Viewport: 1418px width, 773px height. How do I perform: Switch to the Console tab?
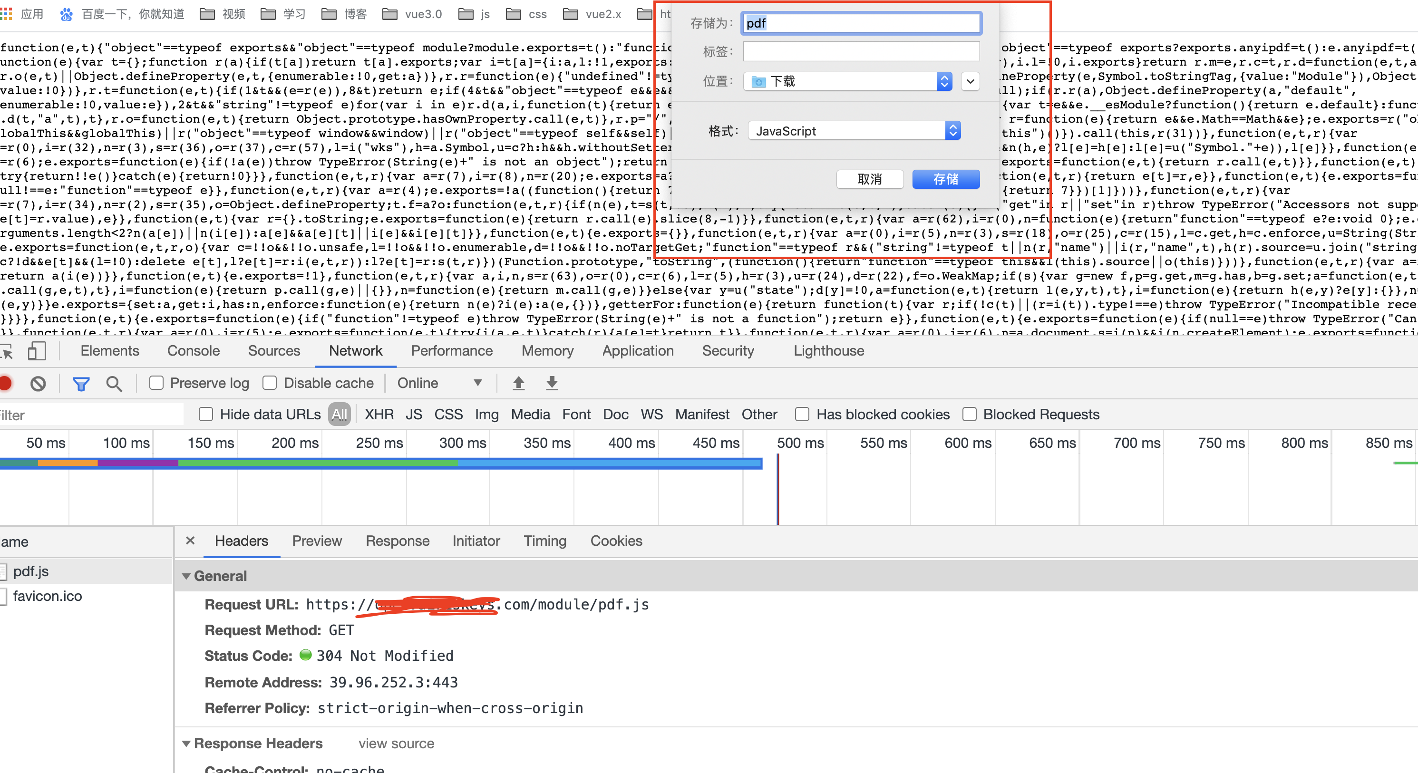[x=193, y=351]
